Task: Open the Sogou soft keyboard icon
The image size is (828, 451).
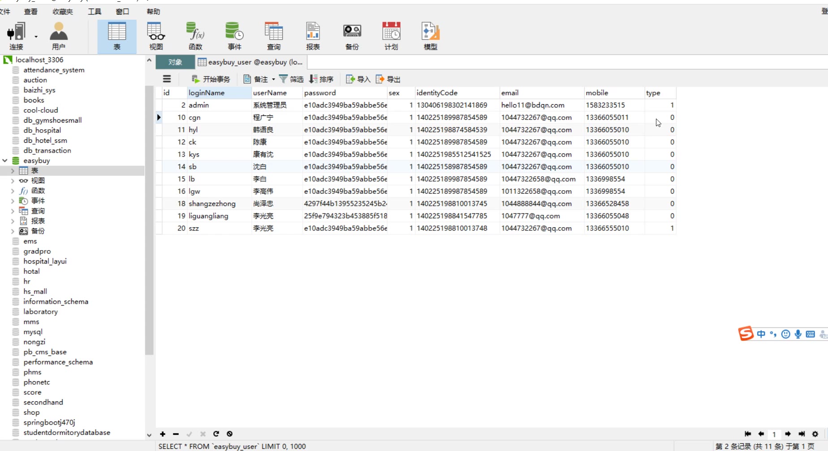Action: [810, 334]
